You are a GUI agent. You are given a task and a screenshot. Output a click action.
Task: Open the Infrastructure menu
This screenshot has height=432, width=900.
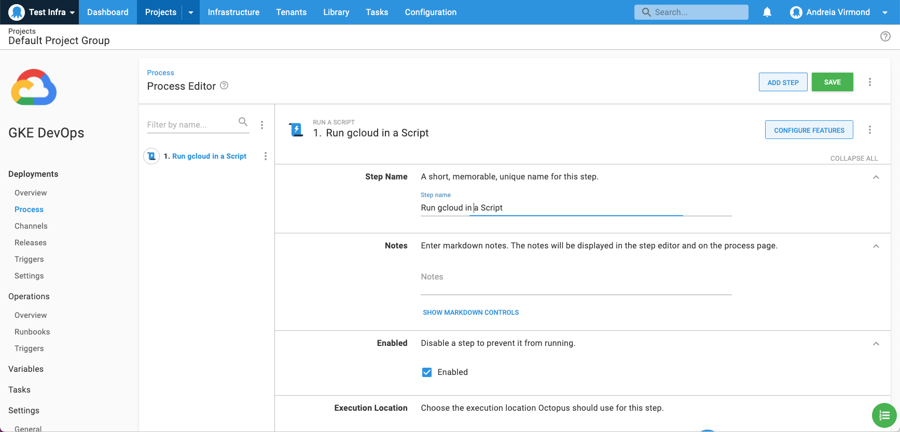pos(233,12)
